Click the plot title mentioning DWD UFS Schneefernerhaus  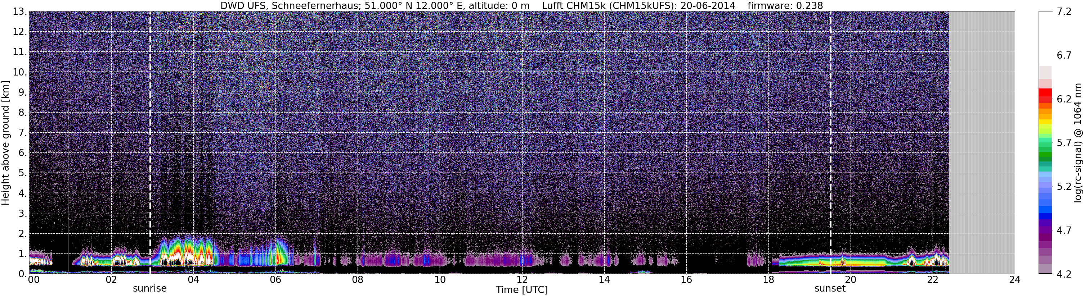(522, 5)
